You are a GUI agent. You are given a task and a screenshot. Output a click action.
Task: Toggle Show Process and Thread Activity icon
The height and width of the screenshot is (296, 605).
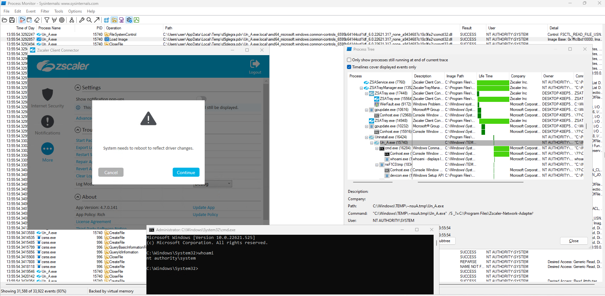(x=129, y=20)
